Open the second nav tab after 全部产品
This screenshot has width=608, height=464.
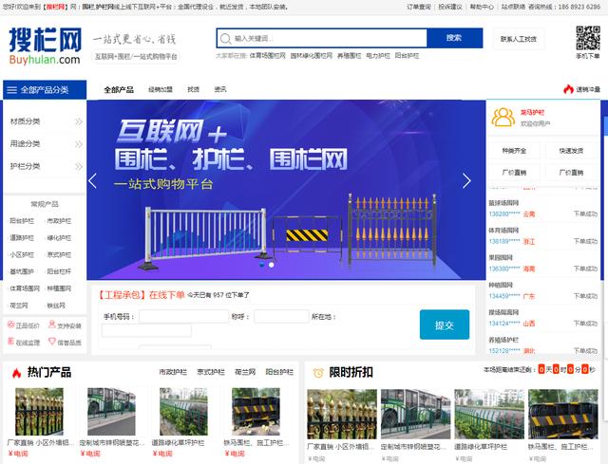161,89
